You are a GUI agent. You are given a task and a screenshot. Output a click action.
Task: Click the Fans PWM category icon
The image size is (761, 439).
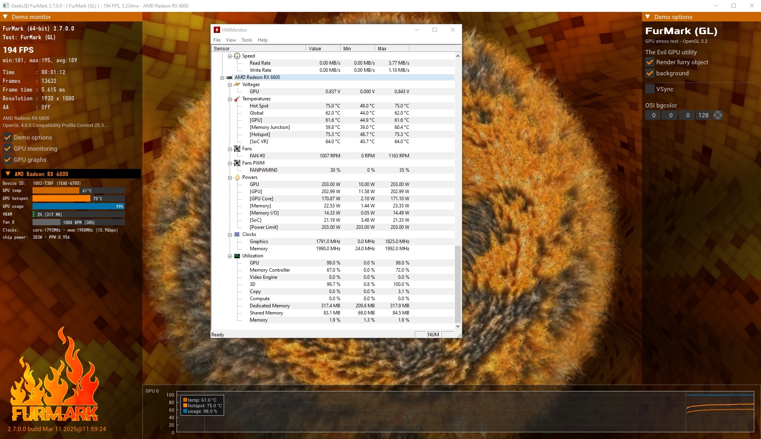237,163
